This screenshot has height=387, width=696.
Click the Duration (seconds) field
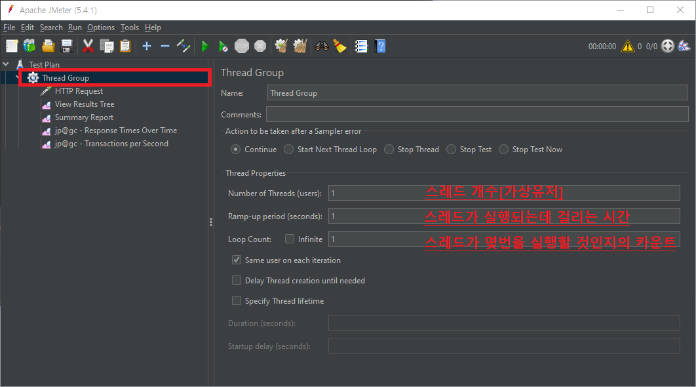tap(504, 323)
